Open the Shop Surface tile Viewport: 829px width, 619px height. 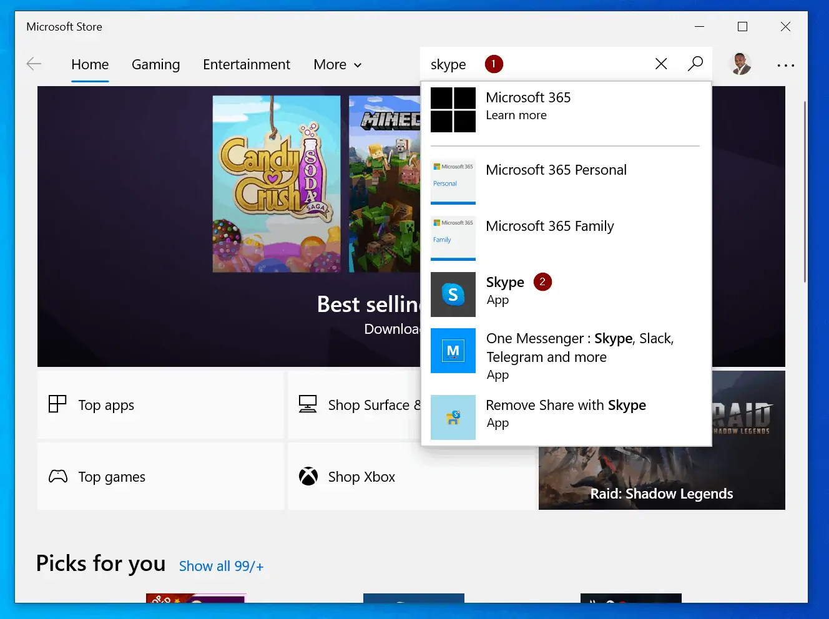click(x=355, y=405)
